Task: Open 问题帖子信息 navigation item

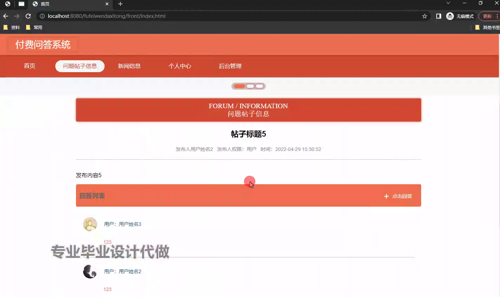Action: (80, 66)
